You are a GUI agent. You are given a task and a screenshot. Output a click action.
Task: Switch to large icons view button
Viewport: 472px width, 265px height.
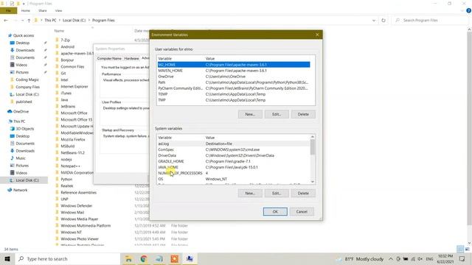click(467, 249)
